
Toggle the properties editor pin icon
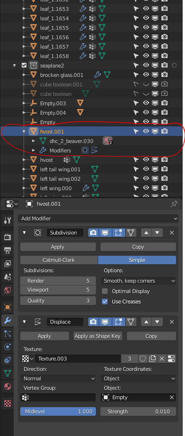pos(174,204)
